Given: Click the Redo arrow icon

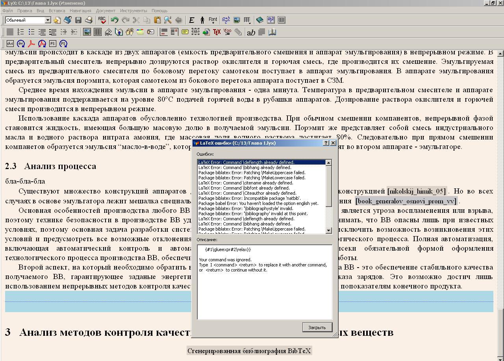Looking at the screenshot, I should click(x=125, y=20).
